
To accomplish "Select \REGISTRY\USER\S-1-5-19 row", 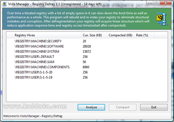I will (x=87, y=78).
